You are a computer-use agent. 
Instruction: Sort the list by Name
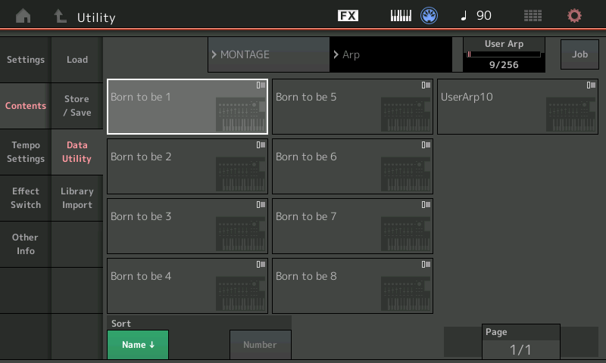(x=138, y=345)
